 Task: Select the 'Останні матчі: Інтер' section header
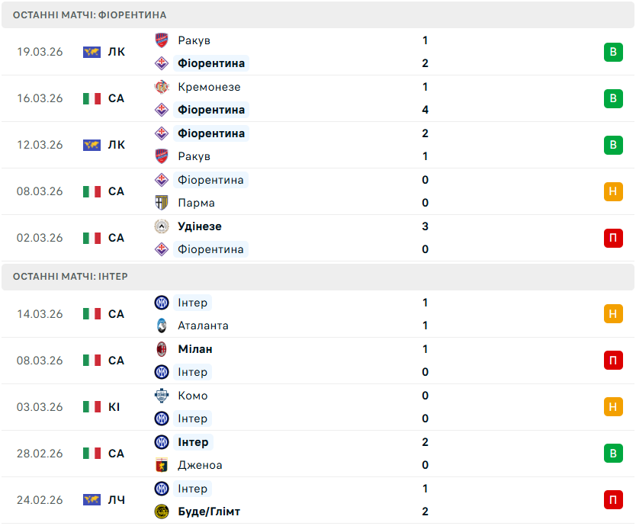70,277
